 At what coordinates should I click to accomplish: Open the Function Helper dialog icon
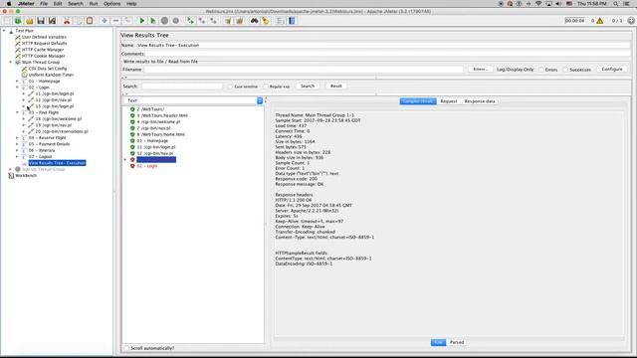(x=281, y=21)
